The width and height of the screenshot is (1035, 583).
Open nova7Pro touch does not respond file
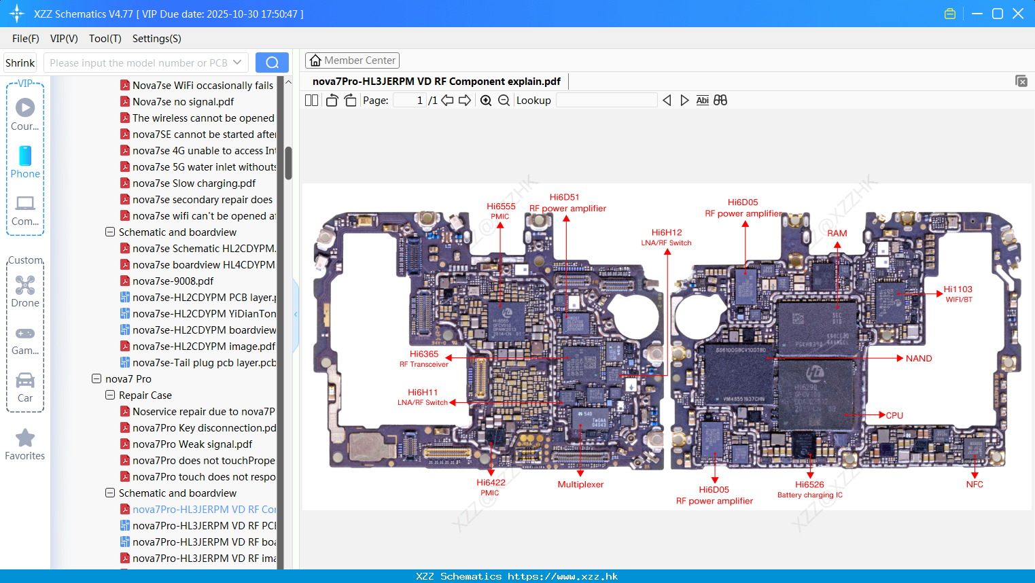click(x=198, y=476)
